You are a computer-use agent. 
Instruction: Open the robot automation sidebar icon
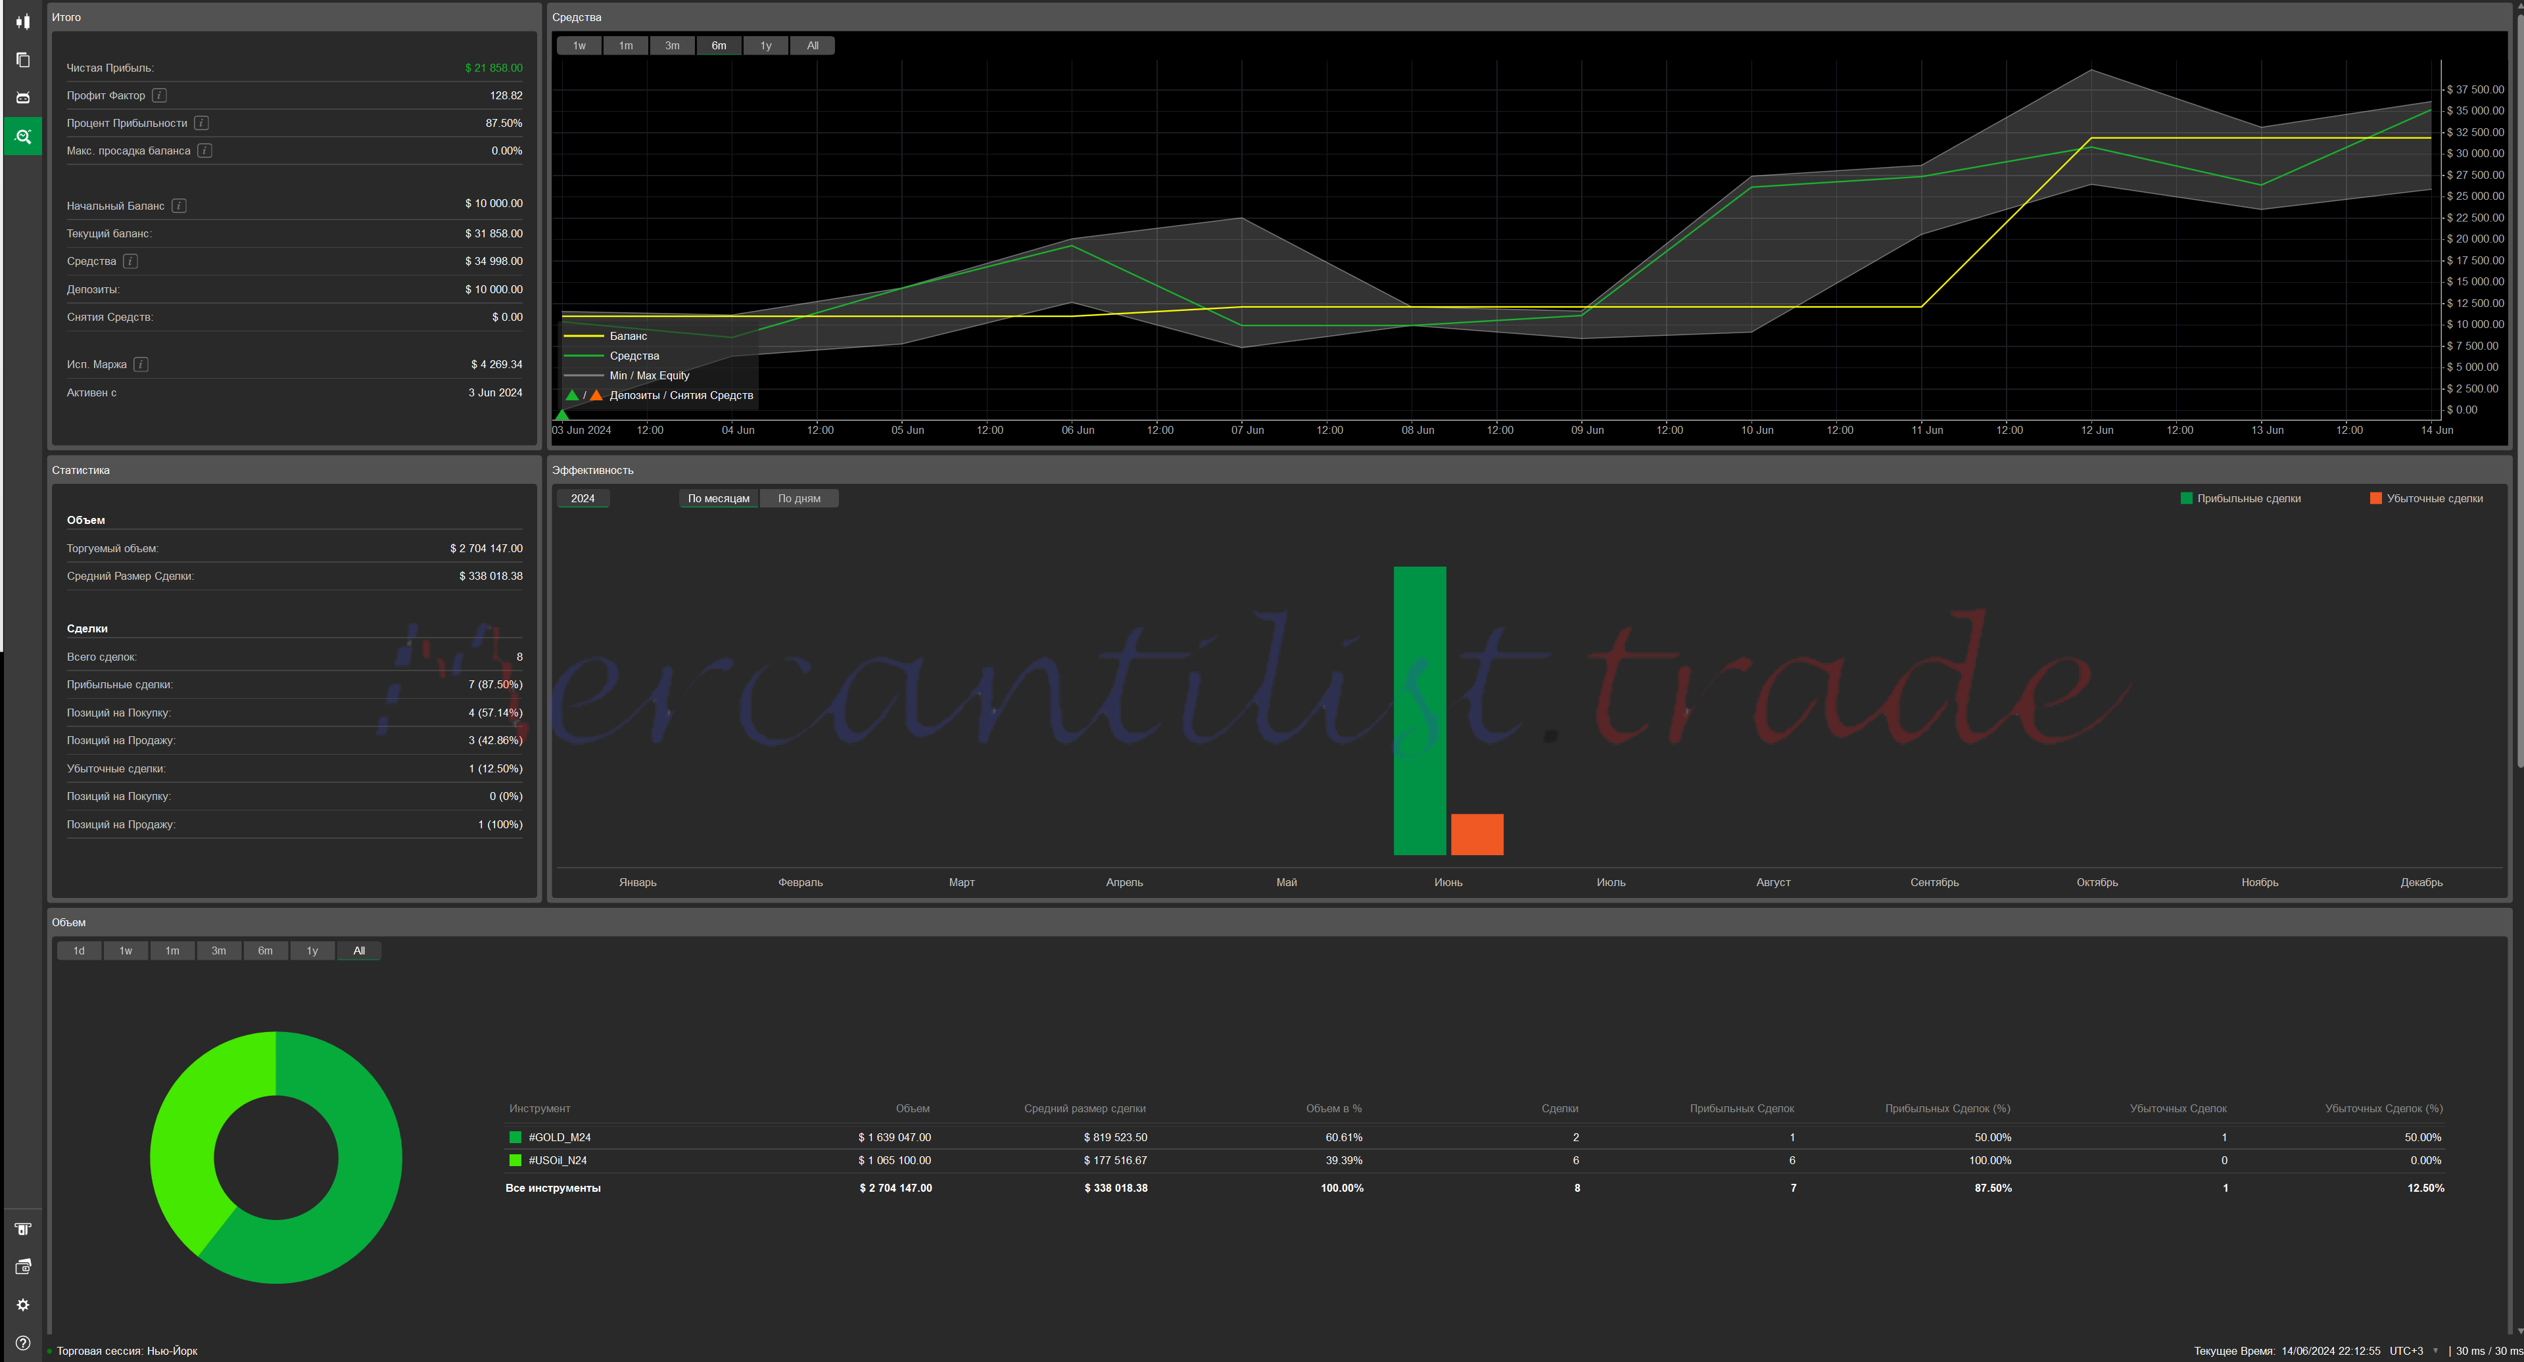tap(22, 98)
